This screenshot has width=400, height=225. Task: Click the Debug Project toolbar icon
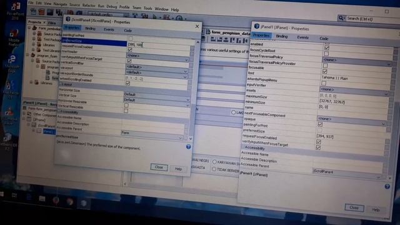[167, 17]
